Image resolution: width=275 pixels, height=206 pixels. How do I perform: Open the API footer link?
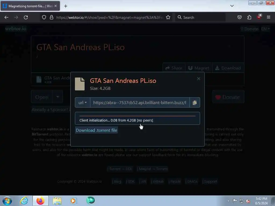[x=143, y=182]
